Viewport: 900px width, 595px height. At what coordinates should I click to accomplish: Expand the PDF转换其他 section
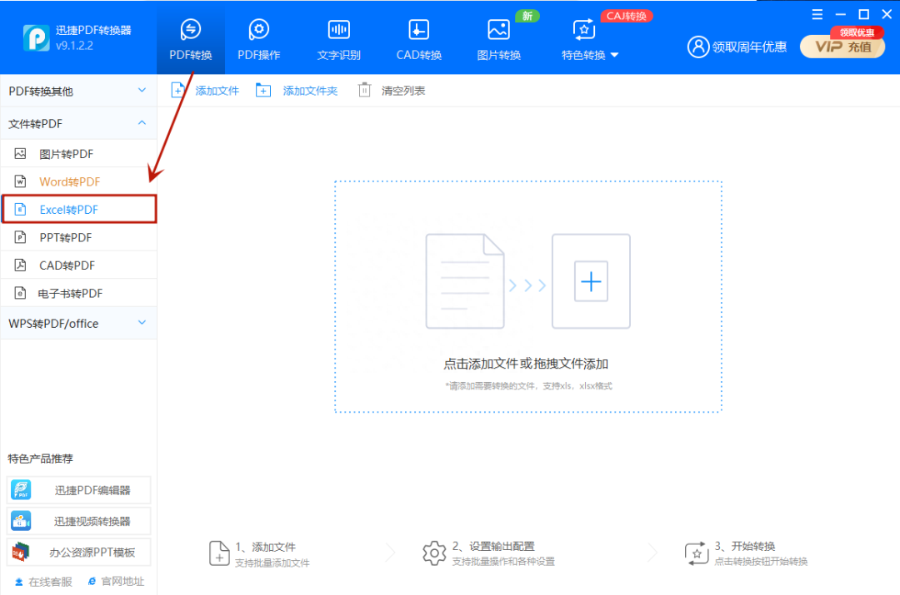point(78,92)
